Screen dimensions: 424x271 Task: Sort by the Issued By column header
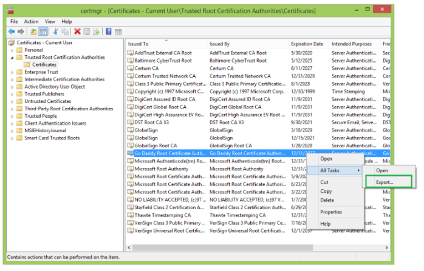point(248,44)
